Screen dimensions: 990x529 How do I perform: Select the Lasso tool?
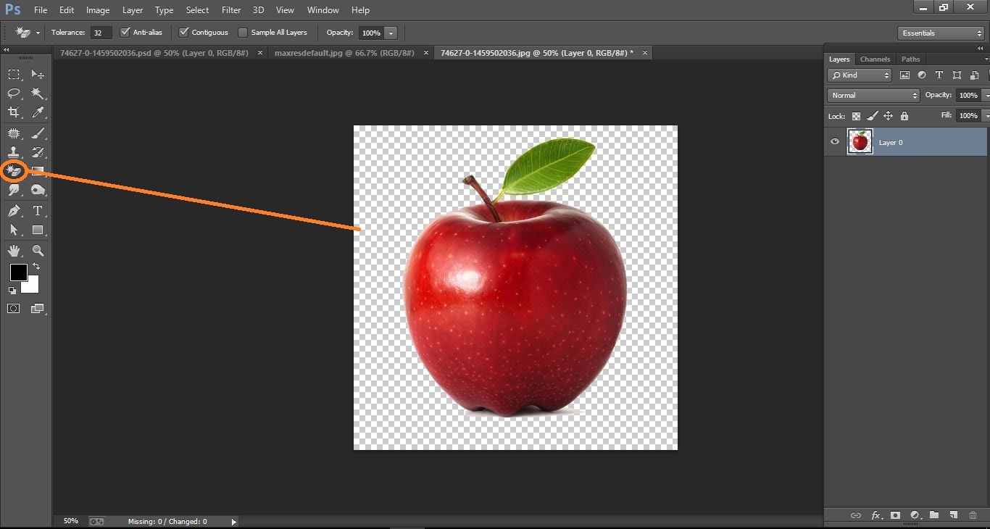(14, 93)
